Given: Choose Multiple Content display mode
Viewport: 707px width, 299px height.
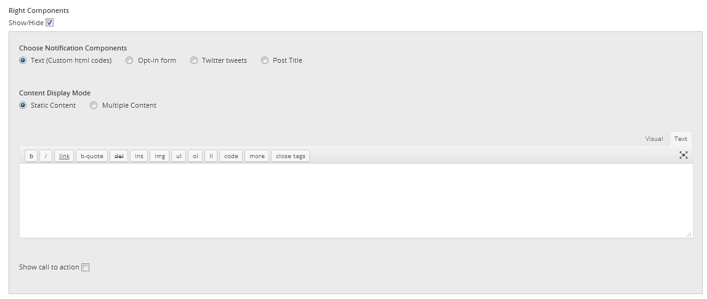Looking at the screenshot, I should click(x=94, y=105).
